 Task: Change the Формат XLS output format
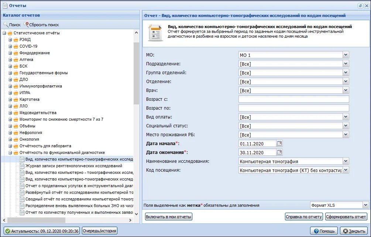(339, 205)
